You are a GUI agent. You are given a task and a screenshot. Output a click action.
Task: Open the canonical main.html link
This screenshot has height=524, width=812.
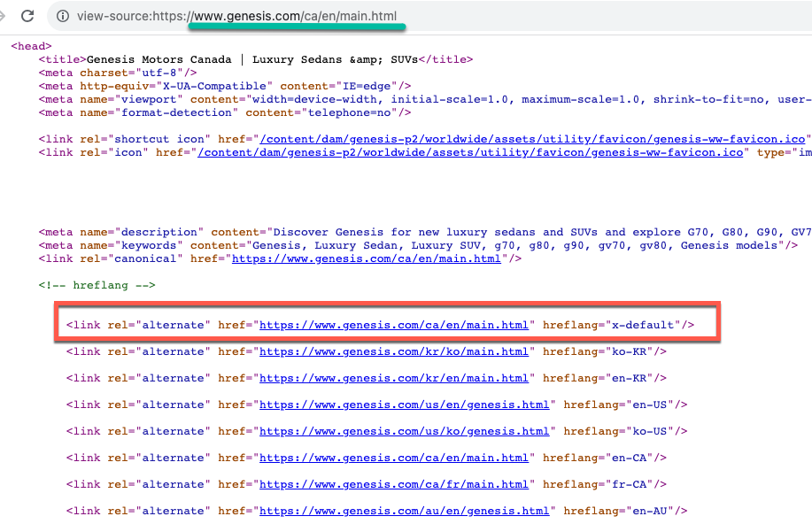[x=366, y=258]
